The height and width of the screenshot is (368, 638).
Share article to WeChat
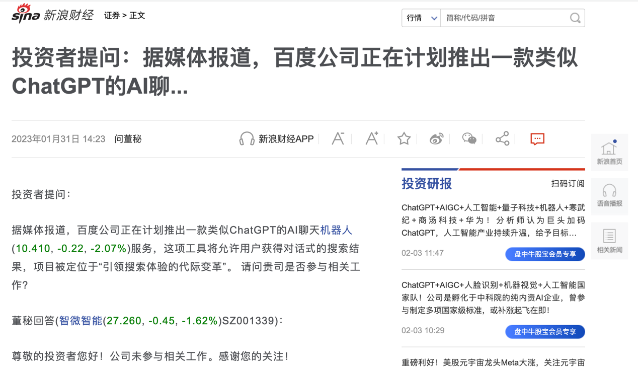(469, 138)
